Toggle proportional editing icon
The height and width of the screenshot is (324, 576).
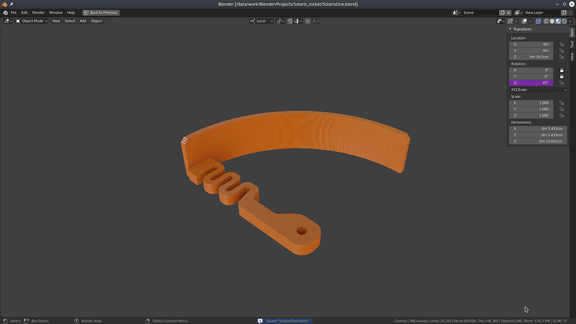(308, 22)
